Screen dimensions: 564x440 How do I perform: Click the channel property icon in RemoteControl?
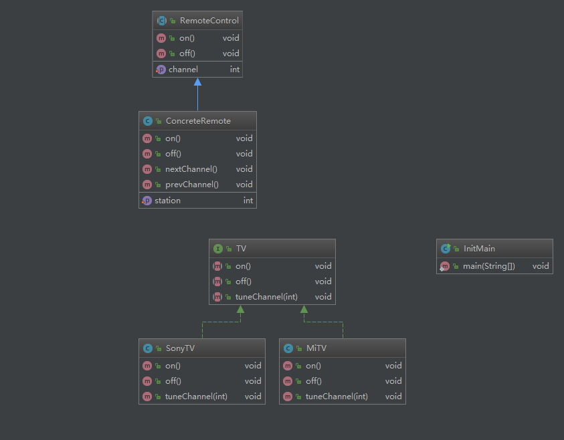(161, 70)
